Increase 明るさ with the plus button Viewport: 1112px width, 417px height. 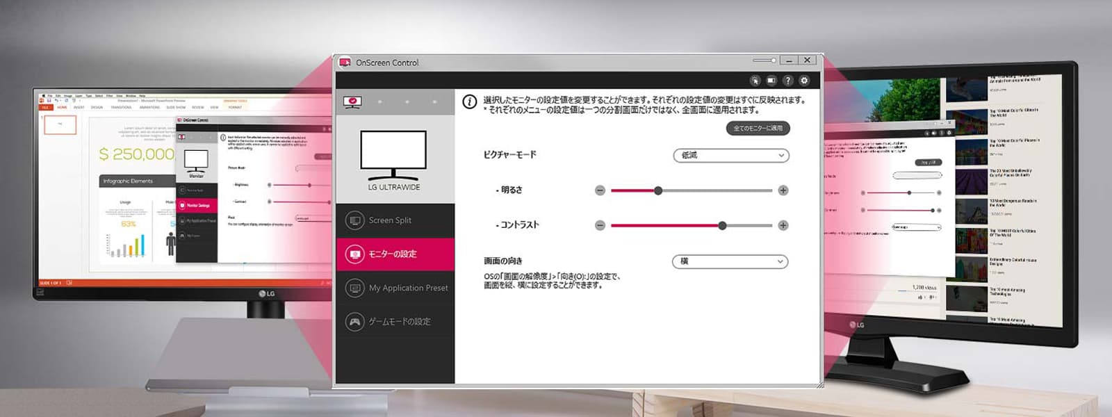point(783,190)
